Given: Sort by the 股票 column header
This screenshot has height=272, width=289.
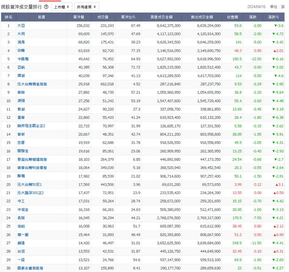Looking at the screenshot, I should coord(41,17).
